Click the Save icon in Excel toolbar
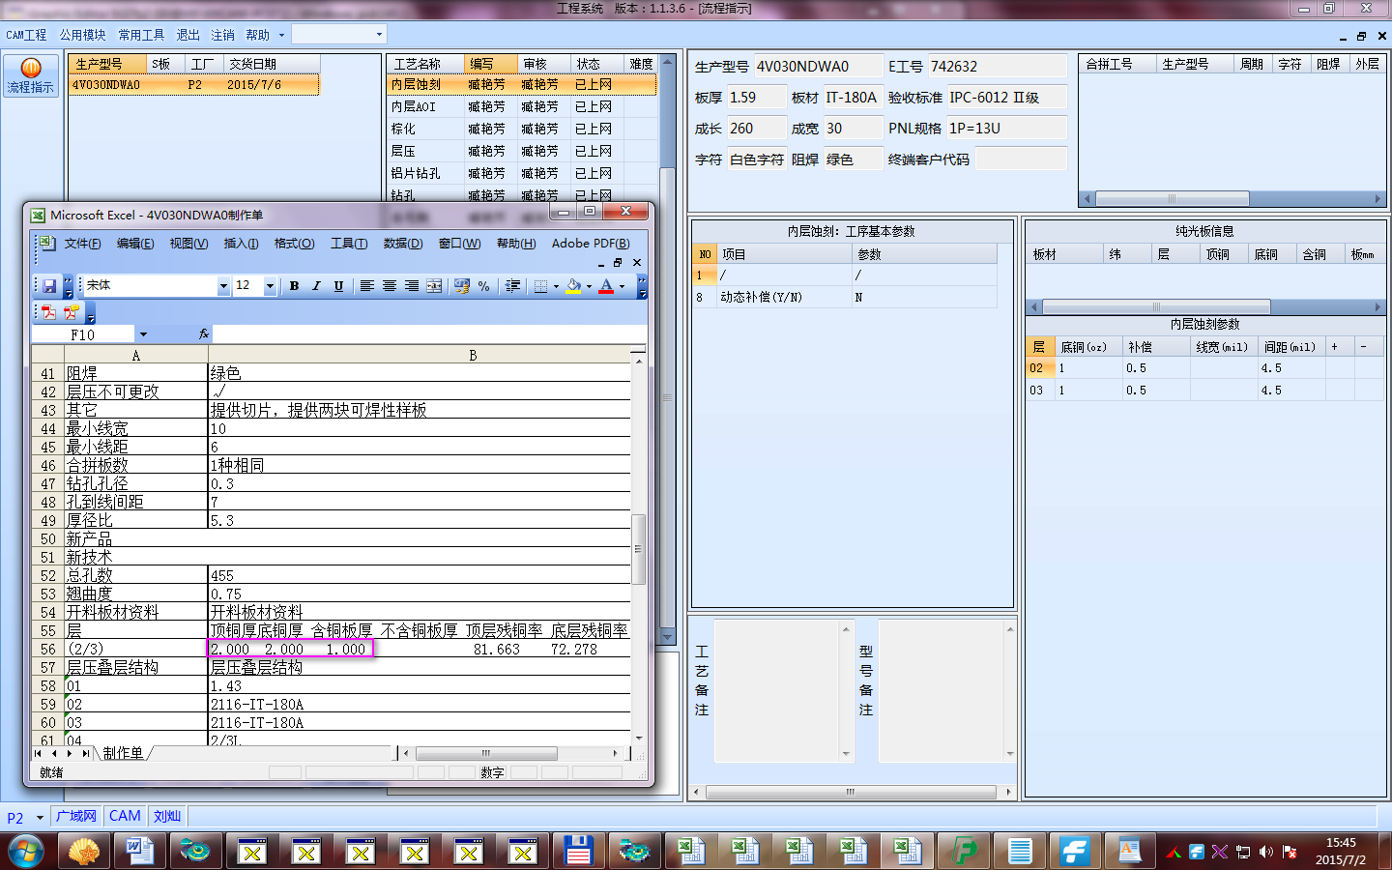The height and width of the screenshot is (870, 1392). pyautogui.click(x=49, y=286)
